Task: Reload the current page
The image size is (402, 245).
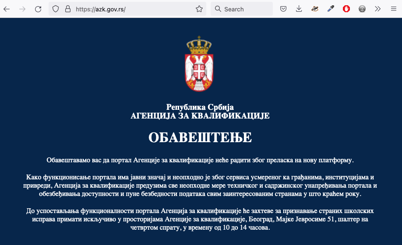Action: coord(38,9)
